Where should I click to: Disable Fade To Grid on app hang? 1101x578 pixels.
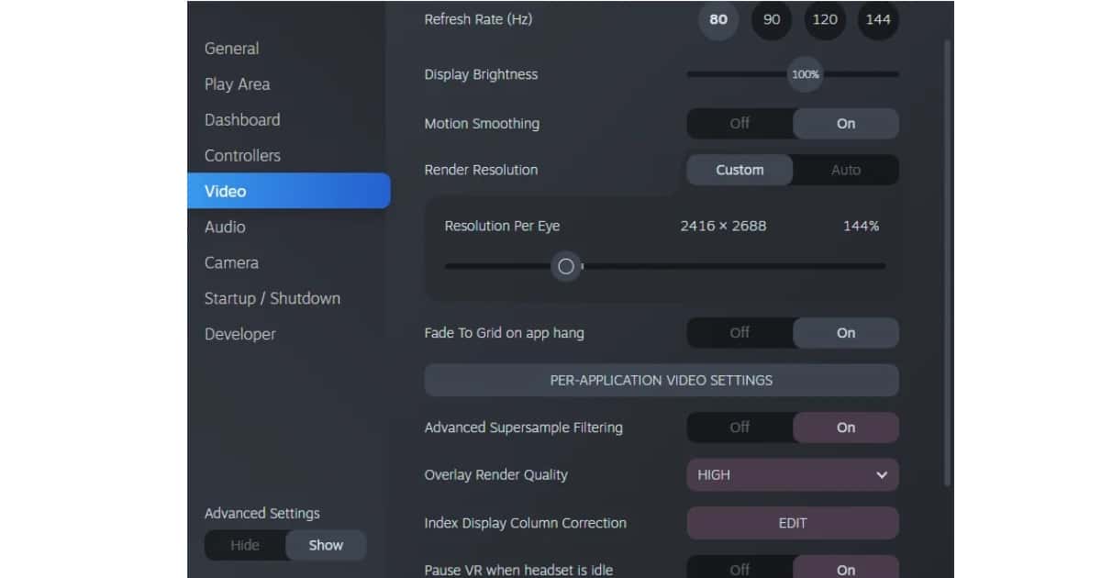click(x=740, y=333)
